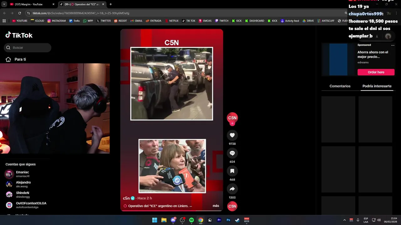Open the ENTRADA bookmark
401x225 pixels.
[x=154, y=21]
